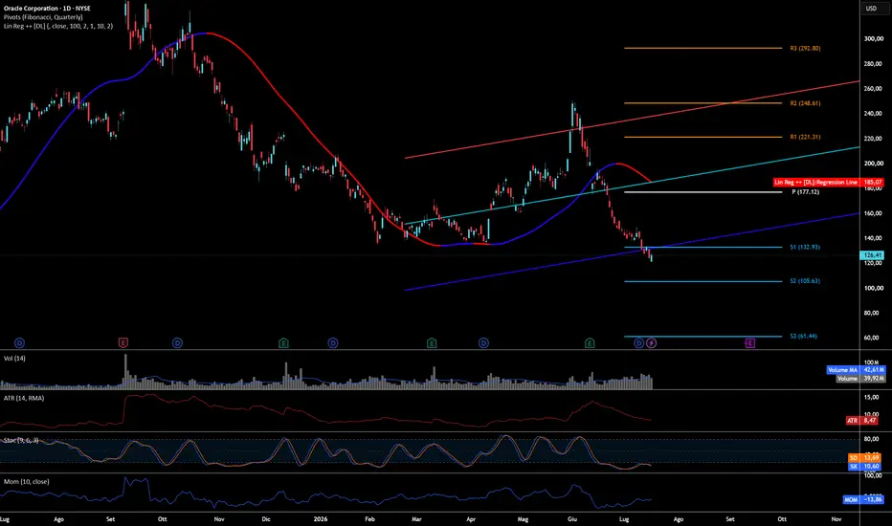
Task: Select the Mom (10, close) indicator legend
Action: click(26, 482)
